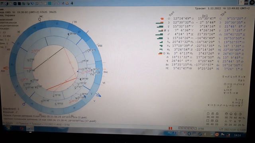Click the red pause-like status bar icon
The height and width of the screenshot is (143, 255).
pos(170,128)
